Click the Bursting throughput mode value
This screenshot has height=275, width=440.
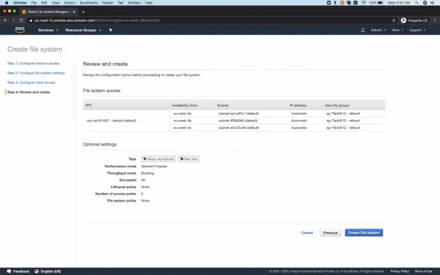coord(148,173)
